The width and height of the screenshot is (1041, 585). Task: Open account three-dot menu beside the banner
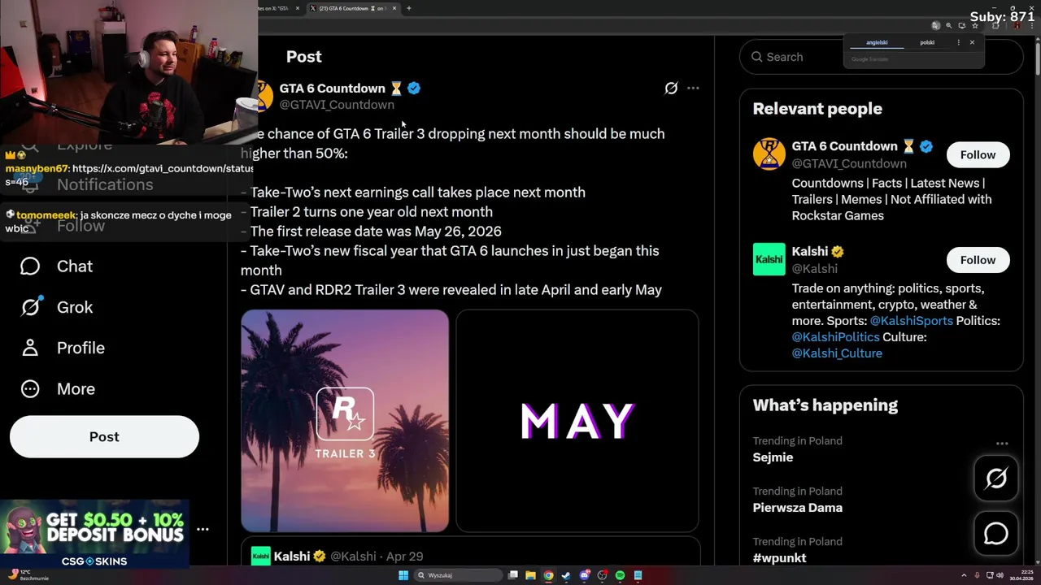[x=203, y=529]
